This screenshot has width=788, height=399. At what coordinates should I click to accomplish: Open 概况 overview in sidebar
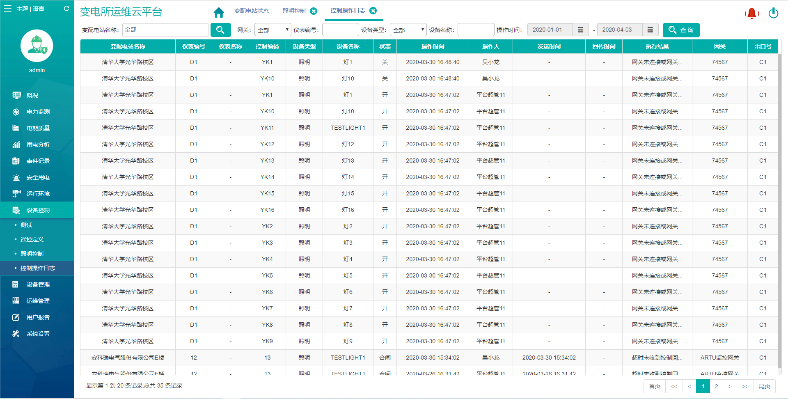[37, 95]
